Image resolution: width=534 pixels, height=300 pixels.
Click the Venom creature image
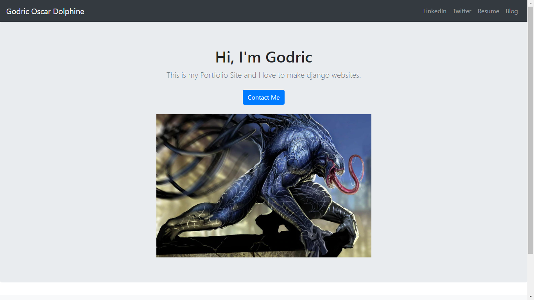264,186
